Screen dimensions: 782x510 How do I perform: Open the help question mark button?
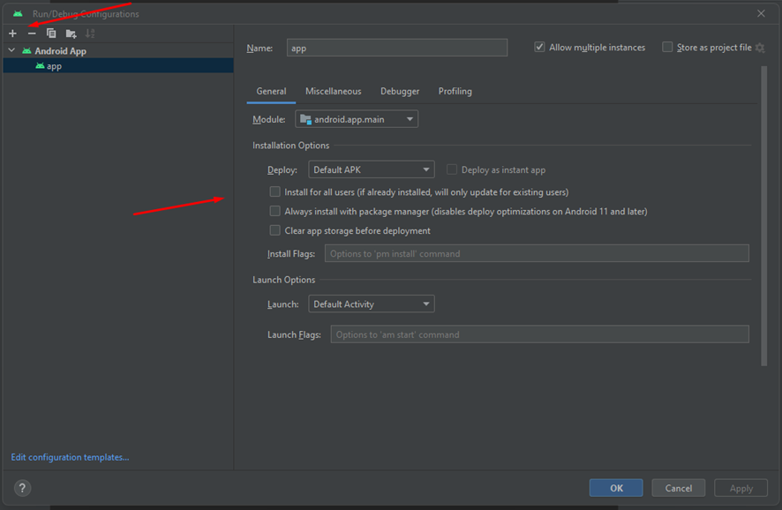point(23,488)
